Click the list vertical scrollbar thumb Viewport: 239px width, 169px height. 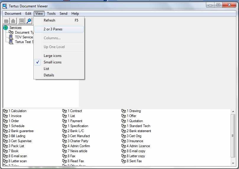[233, 136]
